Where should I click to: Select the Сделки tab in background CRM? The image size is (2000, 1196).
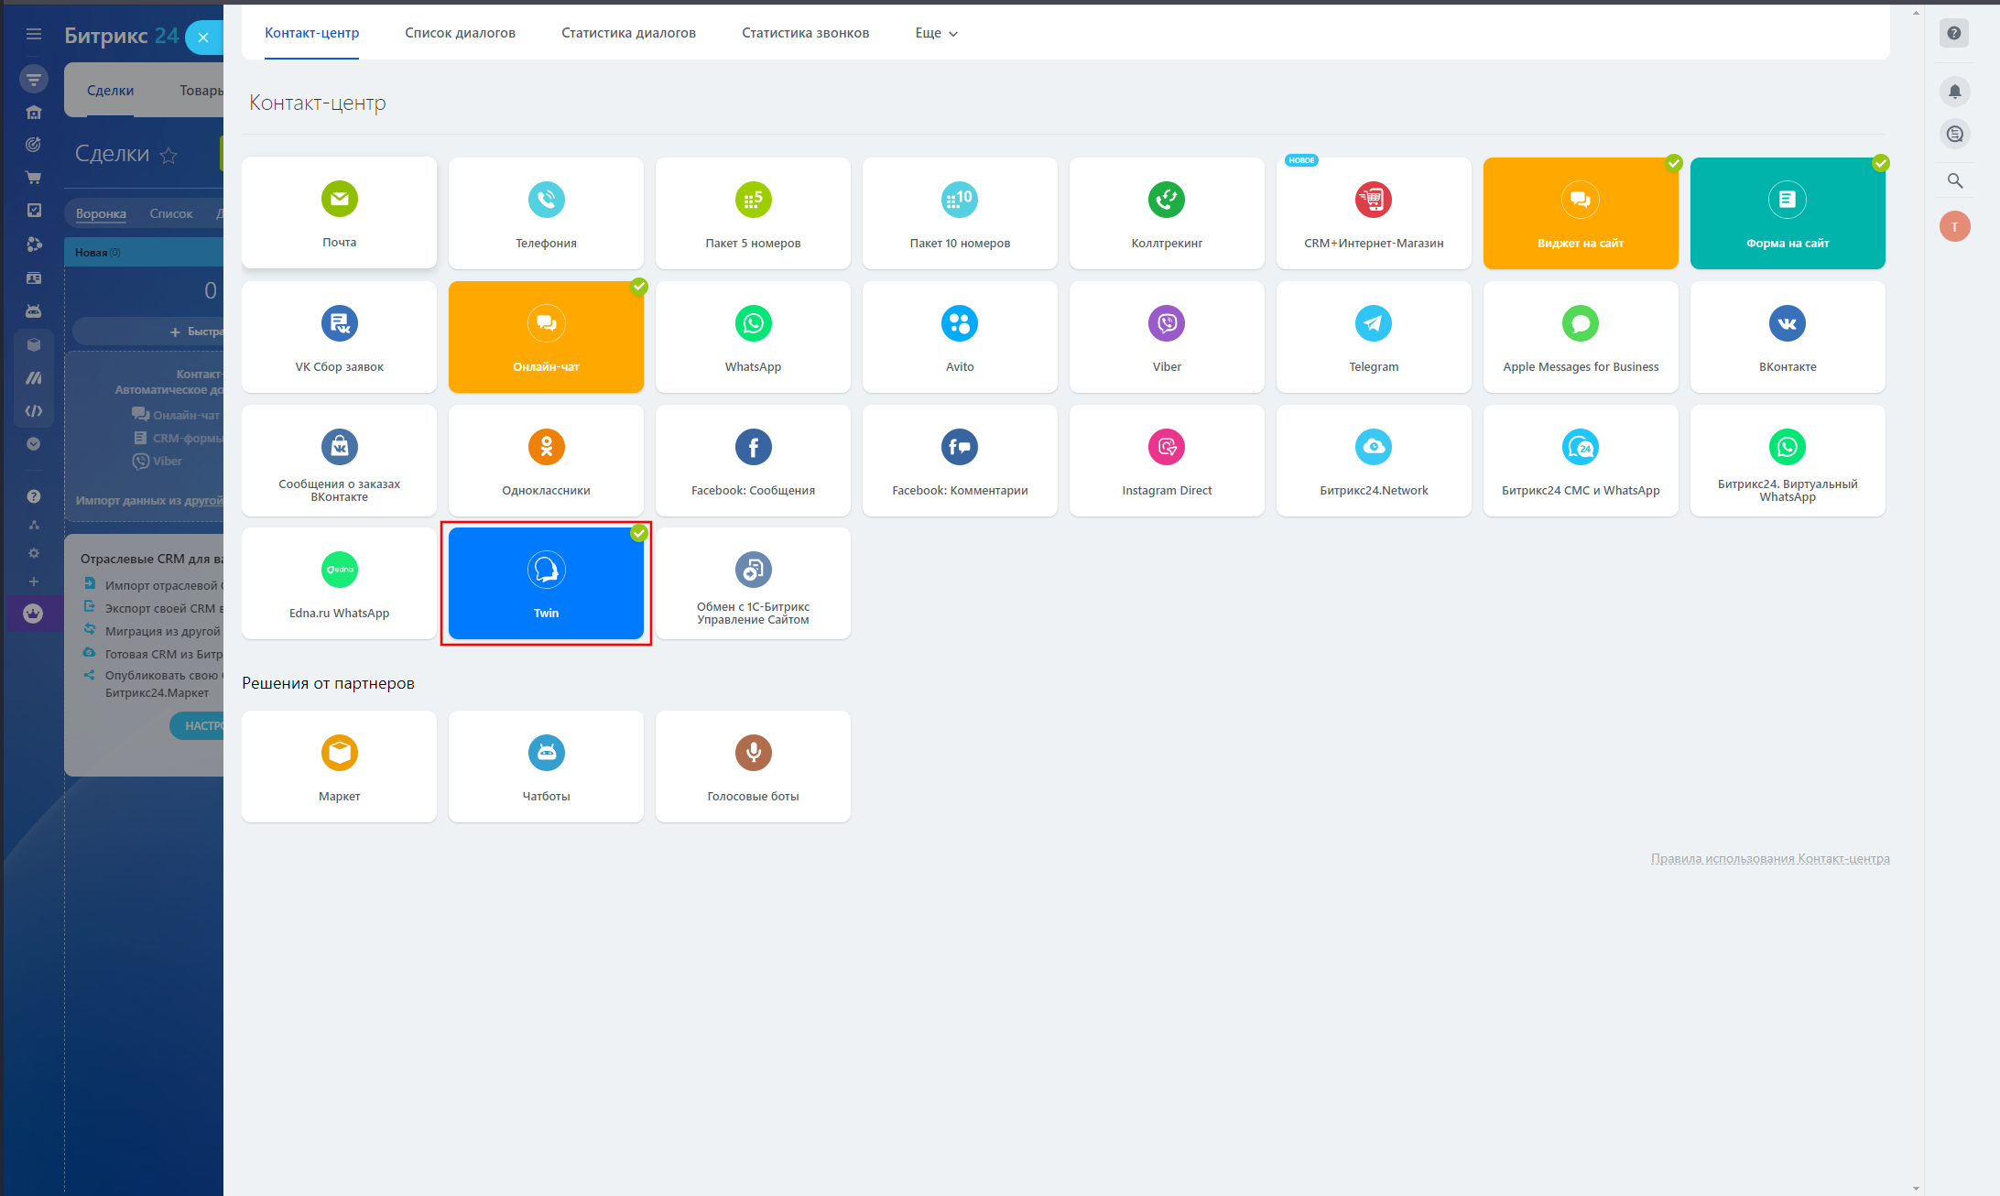(x=110, y=91)
